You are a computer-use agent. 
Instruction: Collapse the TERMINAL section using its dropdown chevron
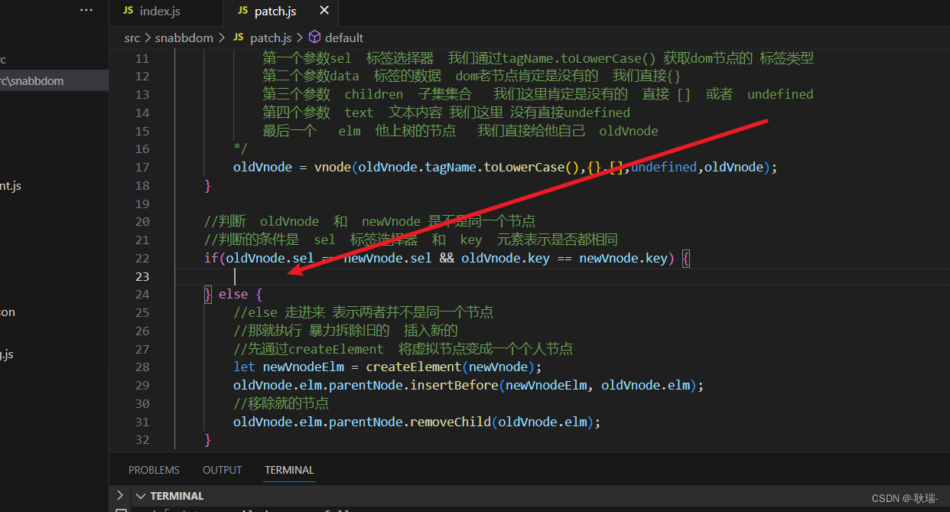140,495
